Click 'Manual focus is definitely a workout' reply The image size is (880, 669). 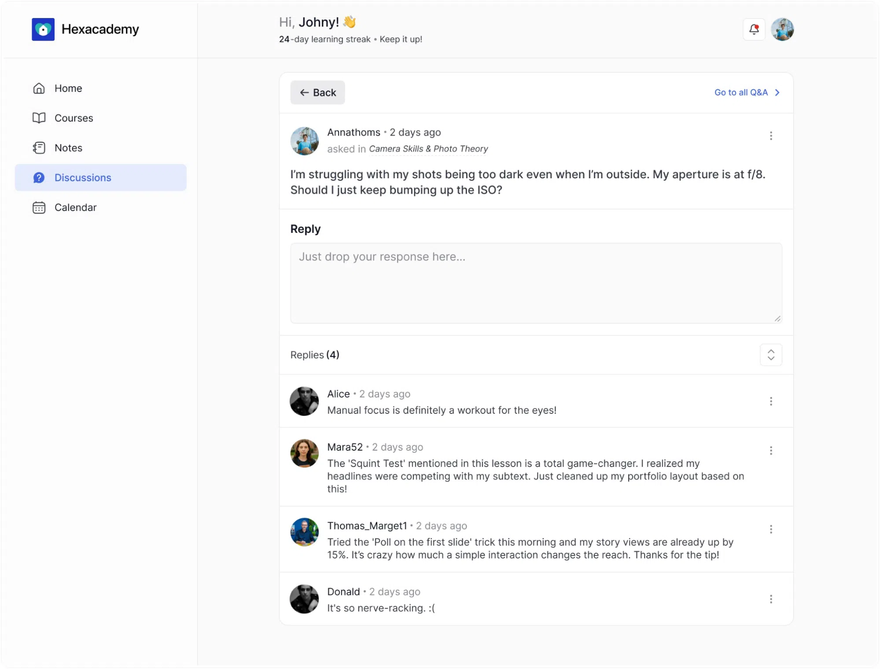click(x=442, y=410)
